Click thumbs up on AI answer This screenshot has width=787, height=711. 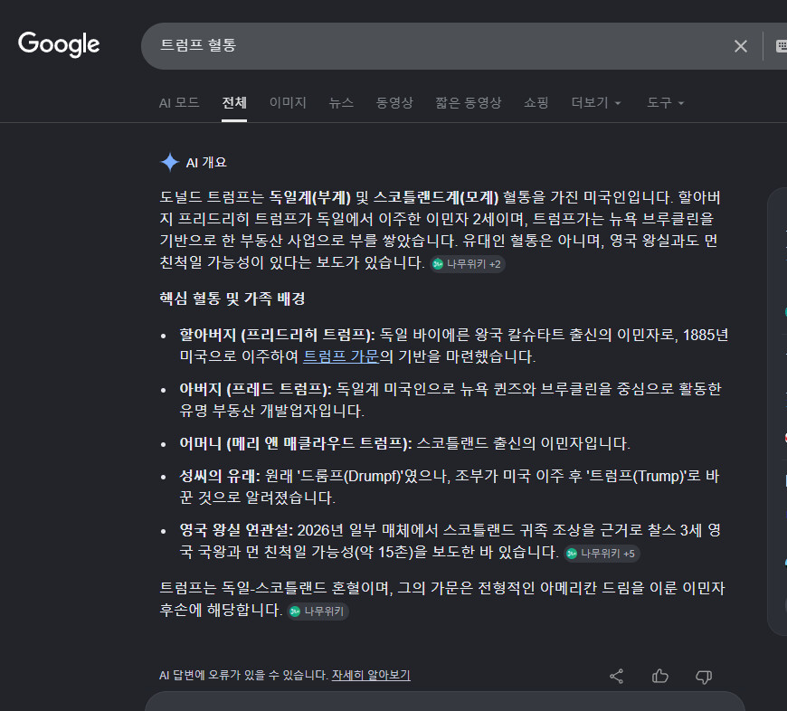coord(660,677)
